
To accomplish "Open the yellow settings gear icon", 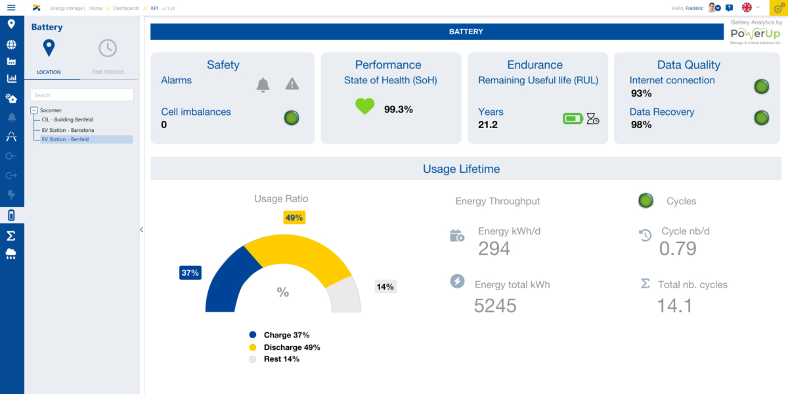I will click(x=777, y=8).
